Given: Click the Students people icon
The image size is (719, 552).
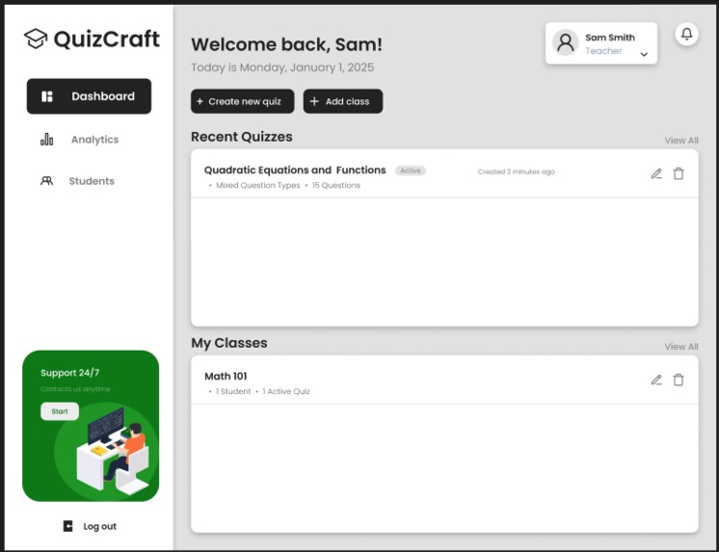Looking at the screenshot, I should click(x=46, y=181).
